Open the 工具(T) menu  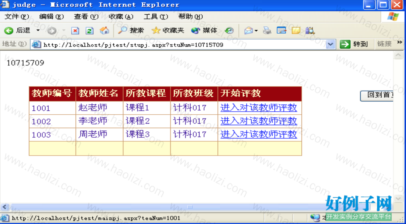[x=156, y=17]
